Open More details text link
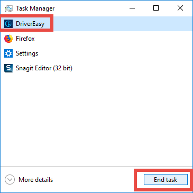The image size is (193, 193). (x=36, y=180)
